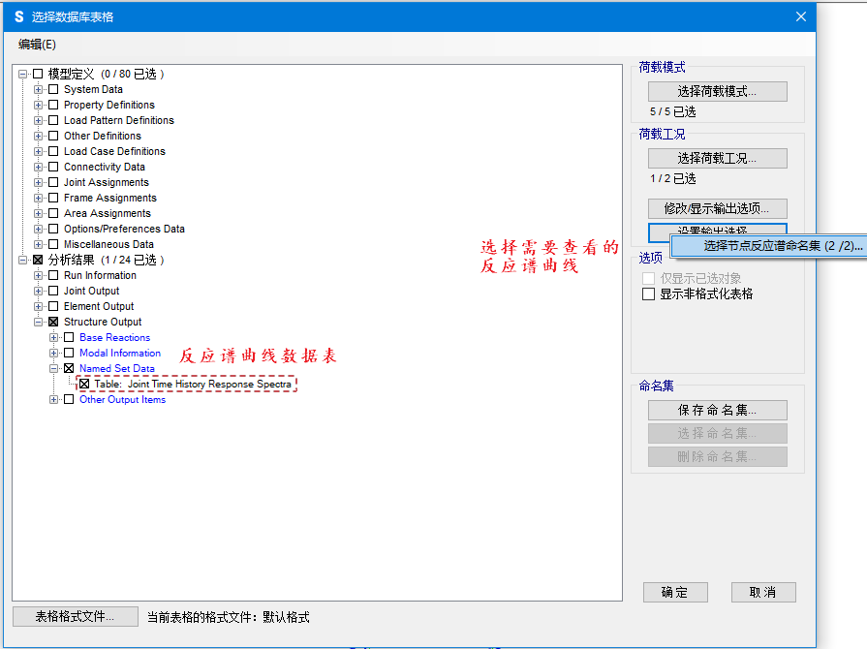Expand the Base Reactions node
Viewport: 867px width, 649px height.
click(54, 337)
